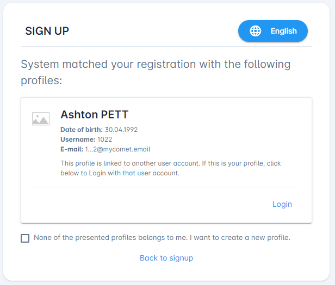Open the English language selector
335x285 pixels.
pos(273,31)
